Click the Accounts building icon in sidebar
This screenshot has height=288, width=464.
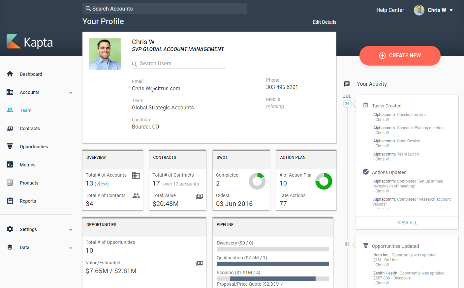[10, 92]
